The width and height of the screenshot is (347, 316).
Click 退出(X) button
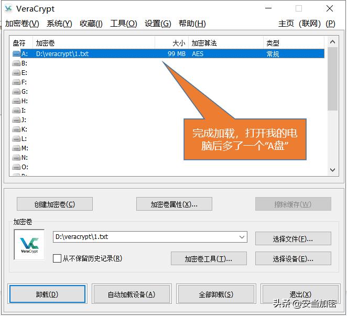coord(300,294)
